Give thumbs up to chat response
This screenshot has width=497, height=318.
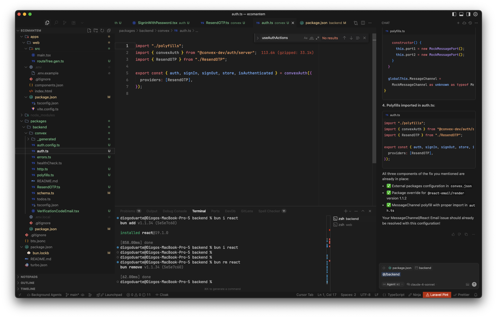tap(453, 234)
